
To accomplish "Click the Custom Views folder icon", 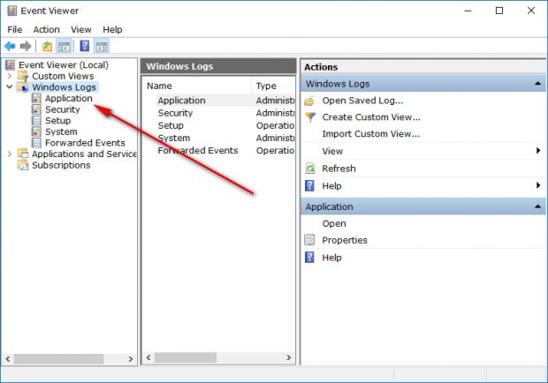I will tap(23, 76).
